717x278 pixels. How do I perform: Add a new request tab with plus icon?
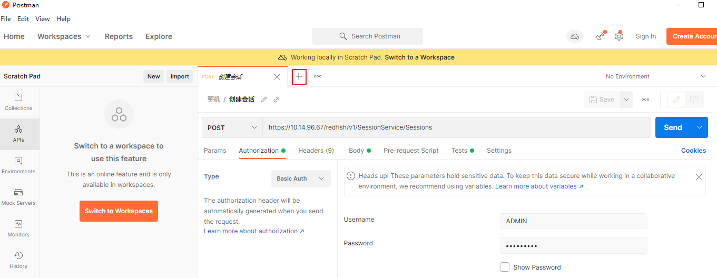tap(299, 76)
